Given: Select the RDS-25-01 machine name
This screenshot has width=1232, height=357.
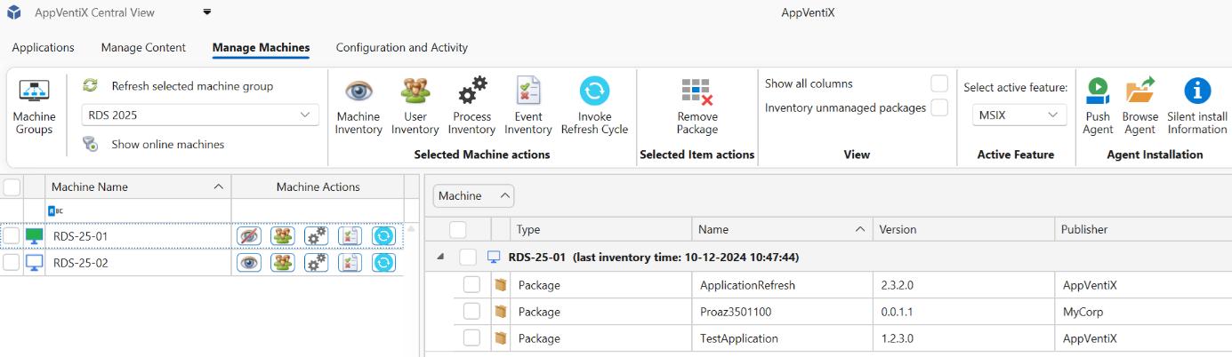Looking at the screenshot, I should pos(81,236).
